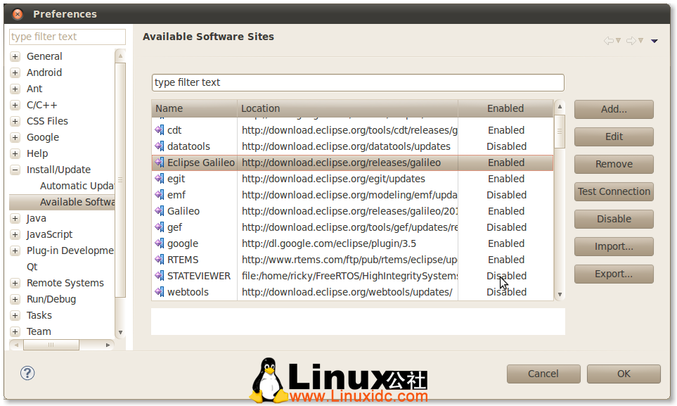The image size is (677, 406).
Task: Click the Test Connection button
Action: [614, 191]
